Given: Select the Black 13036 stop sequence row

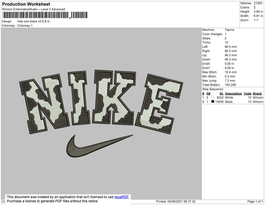Looking at the screenshot, I should click(x=233, y=102).
